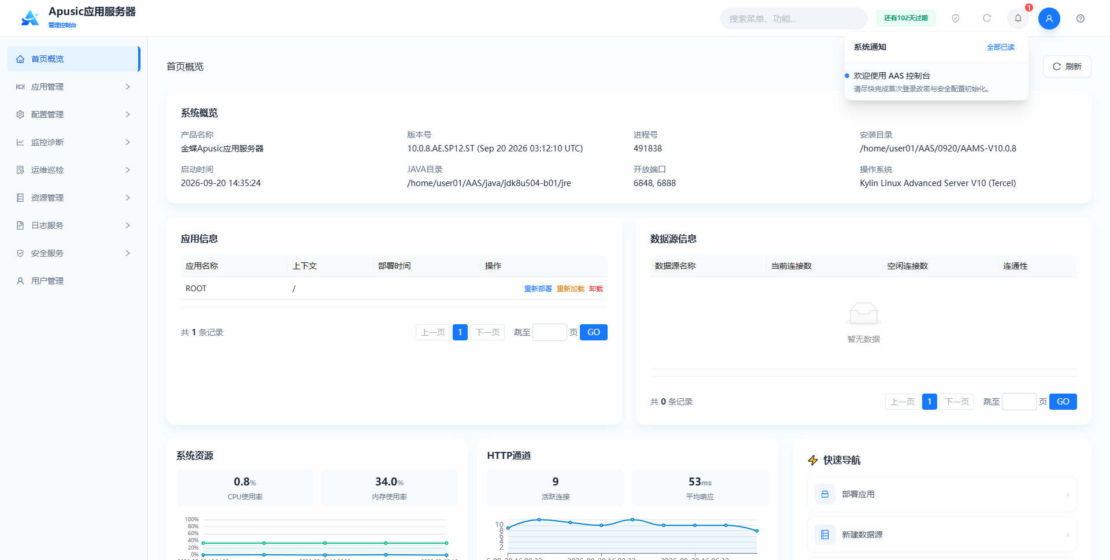Click the 新建数据源 database icon
This screenshot has height=560, width=1110.
point(825,535)
